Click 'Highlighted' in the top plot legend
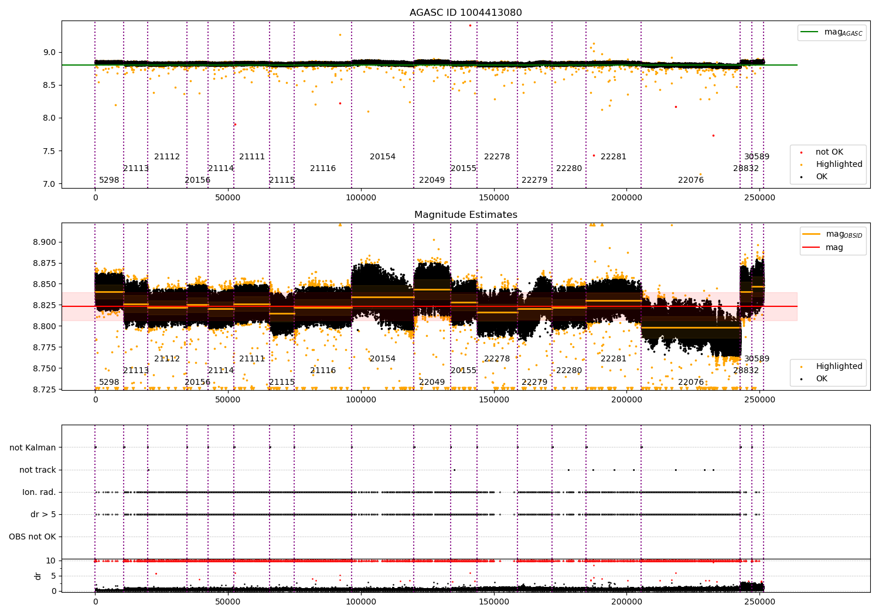The width and height of the screenshot is (879, 615). [x=839, y=165]
